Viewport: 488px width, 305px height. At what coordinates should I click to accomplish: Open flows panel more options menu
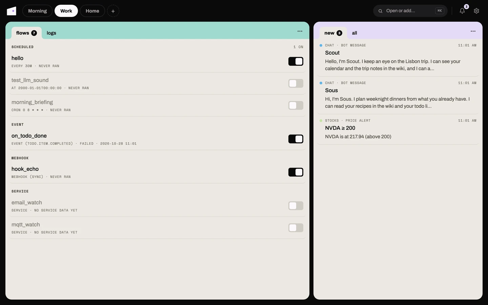tap(300, 31)
